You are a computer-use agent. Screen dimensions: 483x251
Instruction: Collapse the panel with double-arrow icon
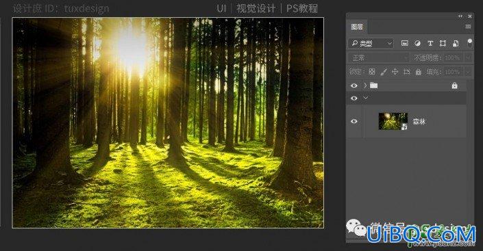[460, 16]
